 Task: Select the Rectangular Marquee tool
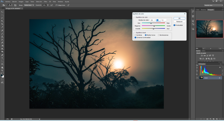coord(2,15)
